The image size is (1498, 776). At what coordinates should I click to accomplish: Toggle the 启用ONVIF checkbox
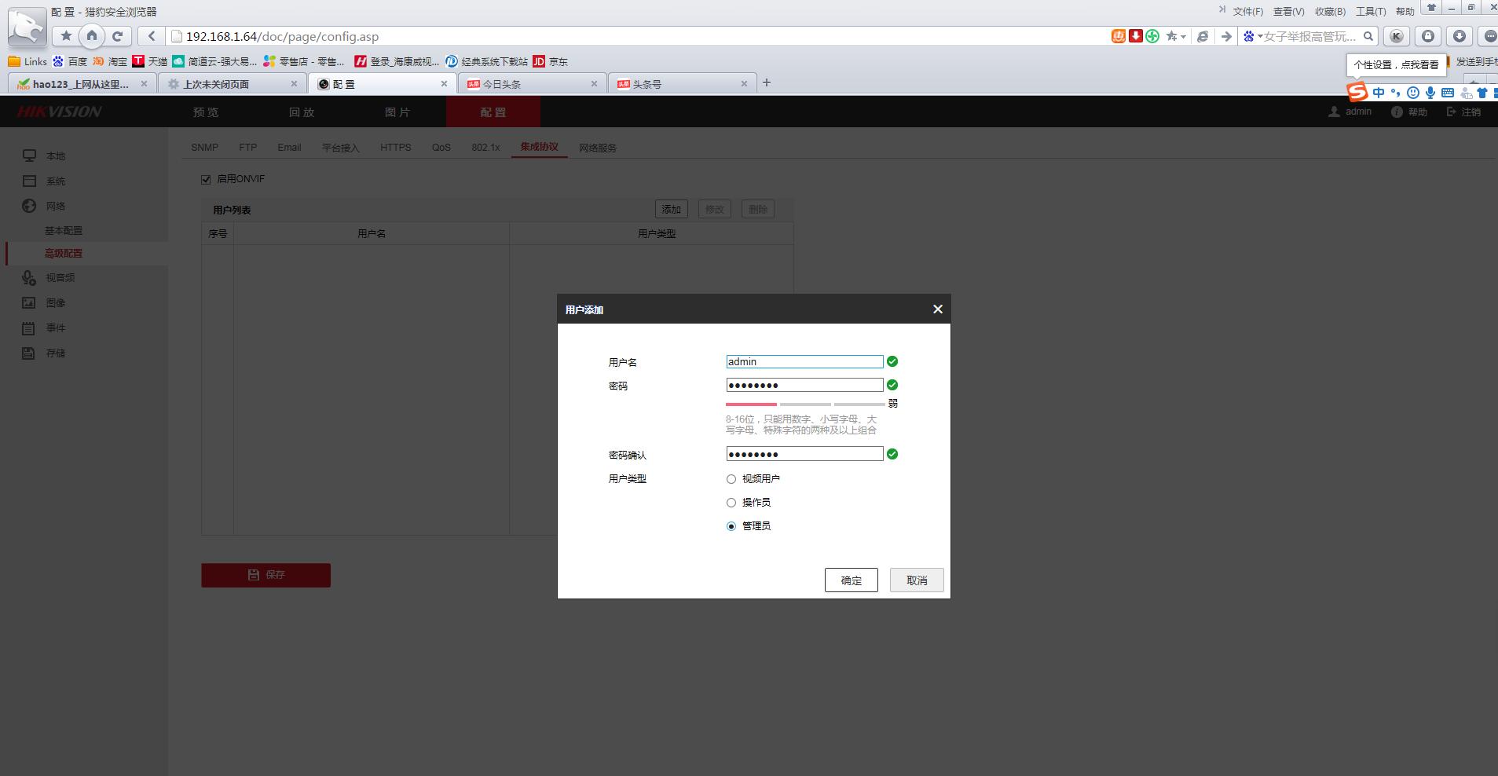[206, 179]
